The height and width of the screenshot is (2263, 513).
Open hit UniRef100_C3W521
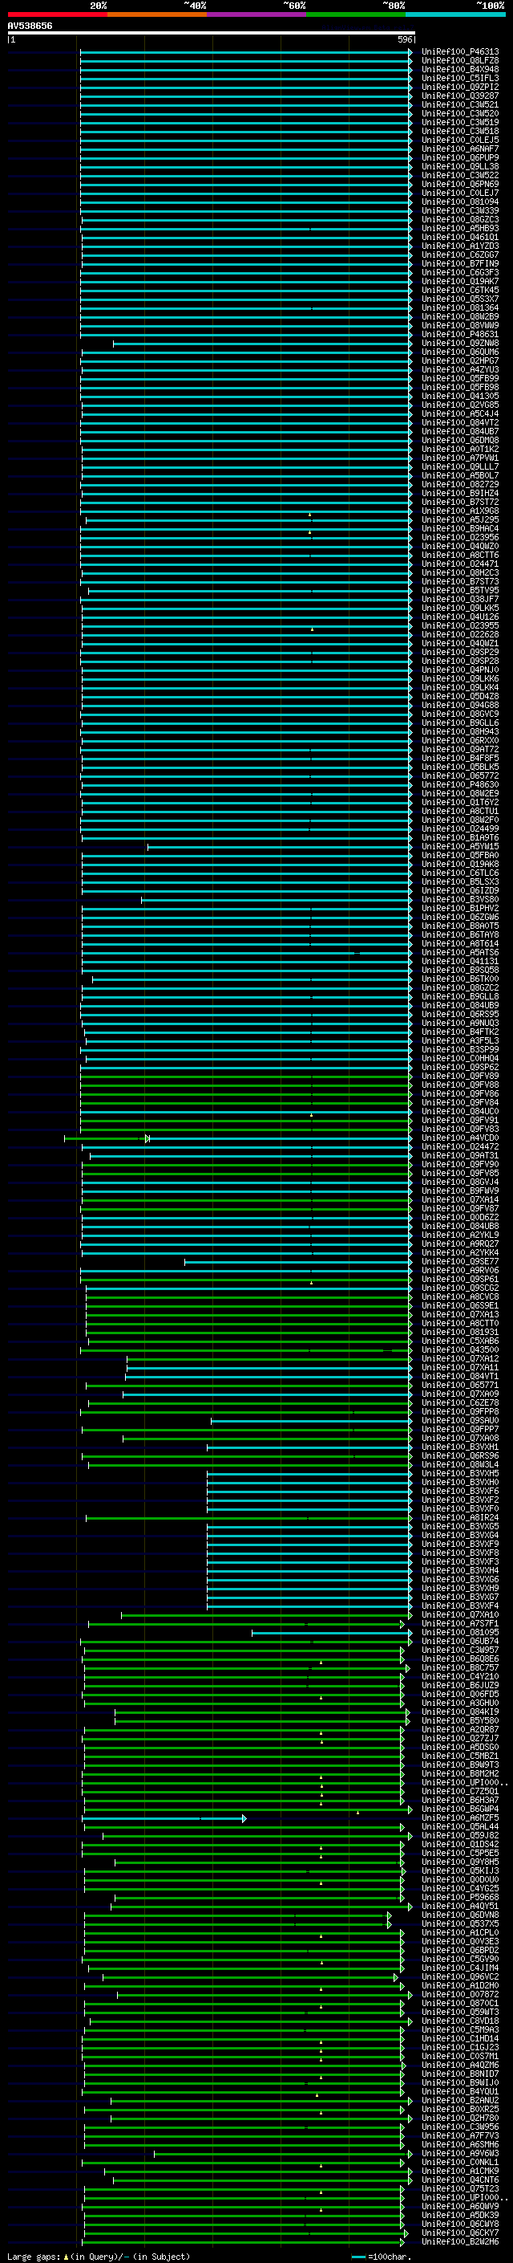pos(460,104)
